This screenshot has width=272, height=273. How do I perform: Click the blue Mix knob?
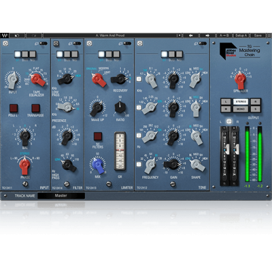[98, 165]
